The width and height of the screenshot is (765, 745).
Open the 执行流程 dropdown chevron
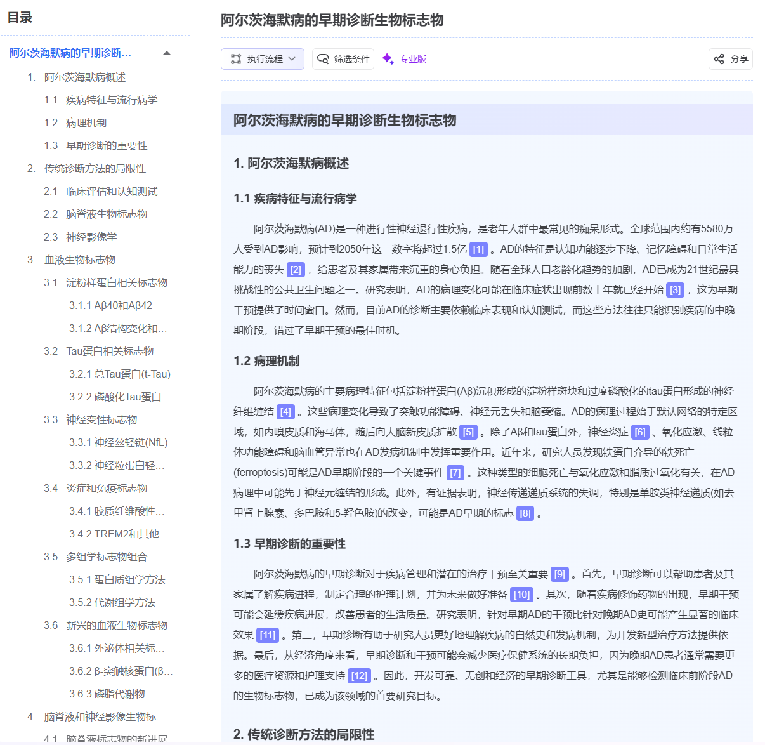click(292, 59)
